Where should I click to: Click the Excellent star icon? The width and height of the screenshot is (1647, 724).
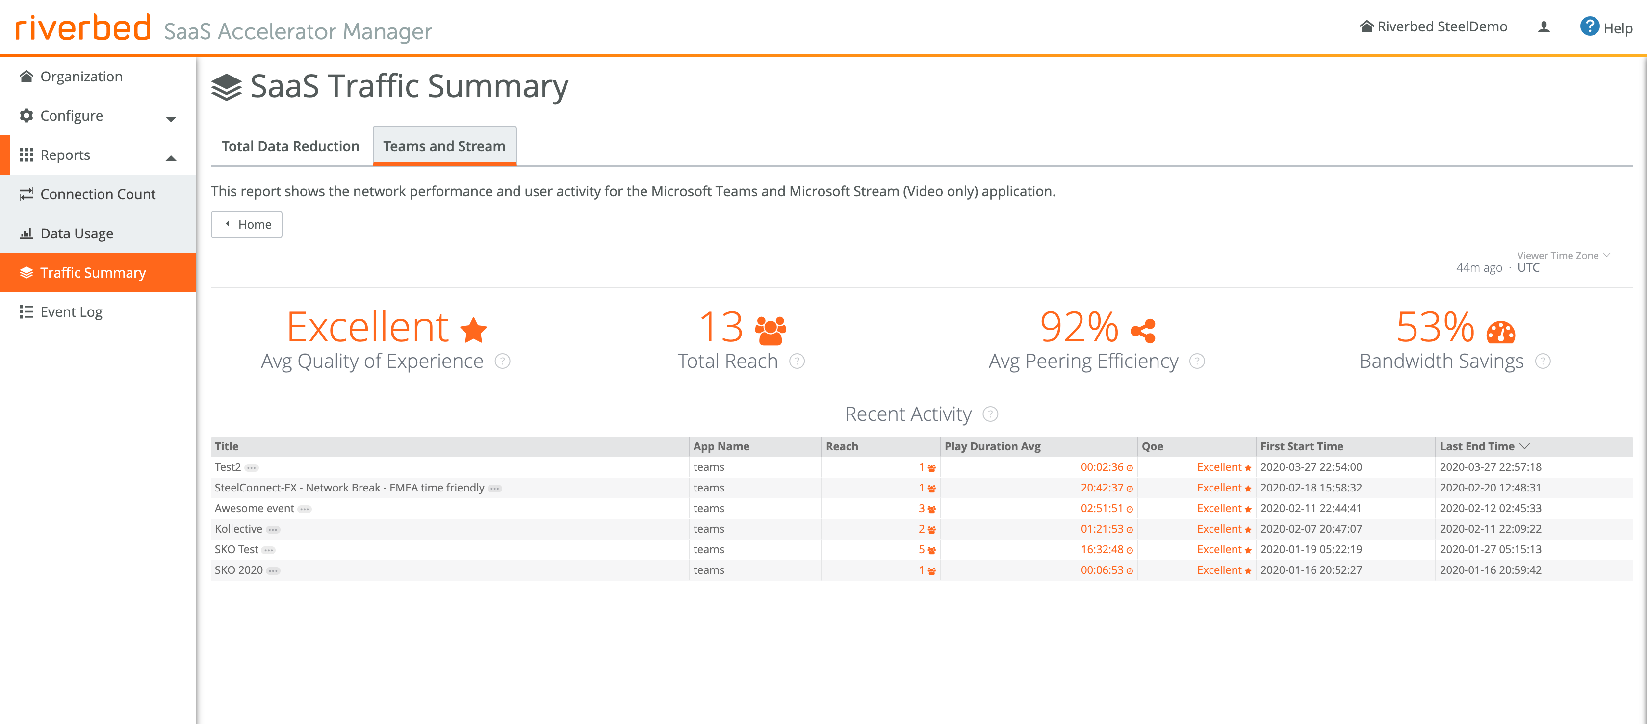point(474,330)
